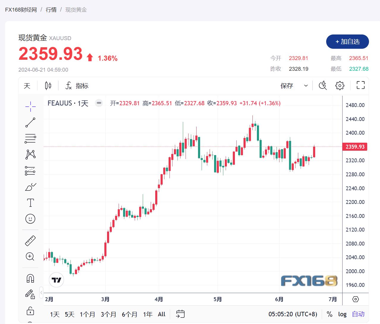Select the crosshair cursor tool

(30, 106)
